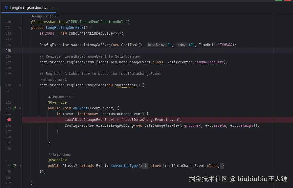
Task: Click the evt.betaIps field reference
Action: (242, 126)
